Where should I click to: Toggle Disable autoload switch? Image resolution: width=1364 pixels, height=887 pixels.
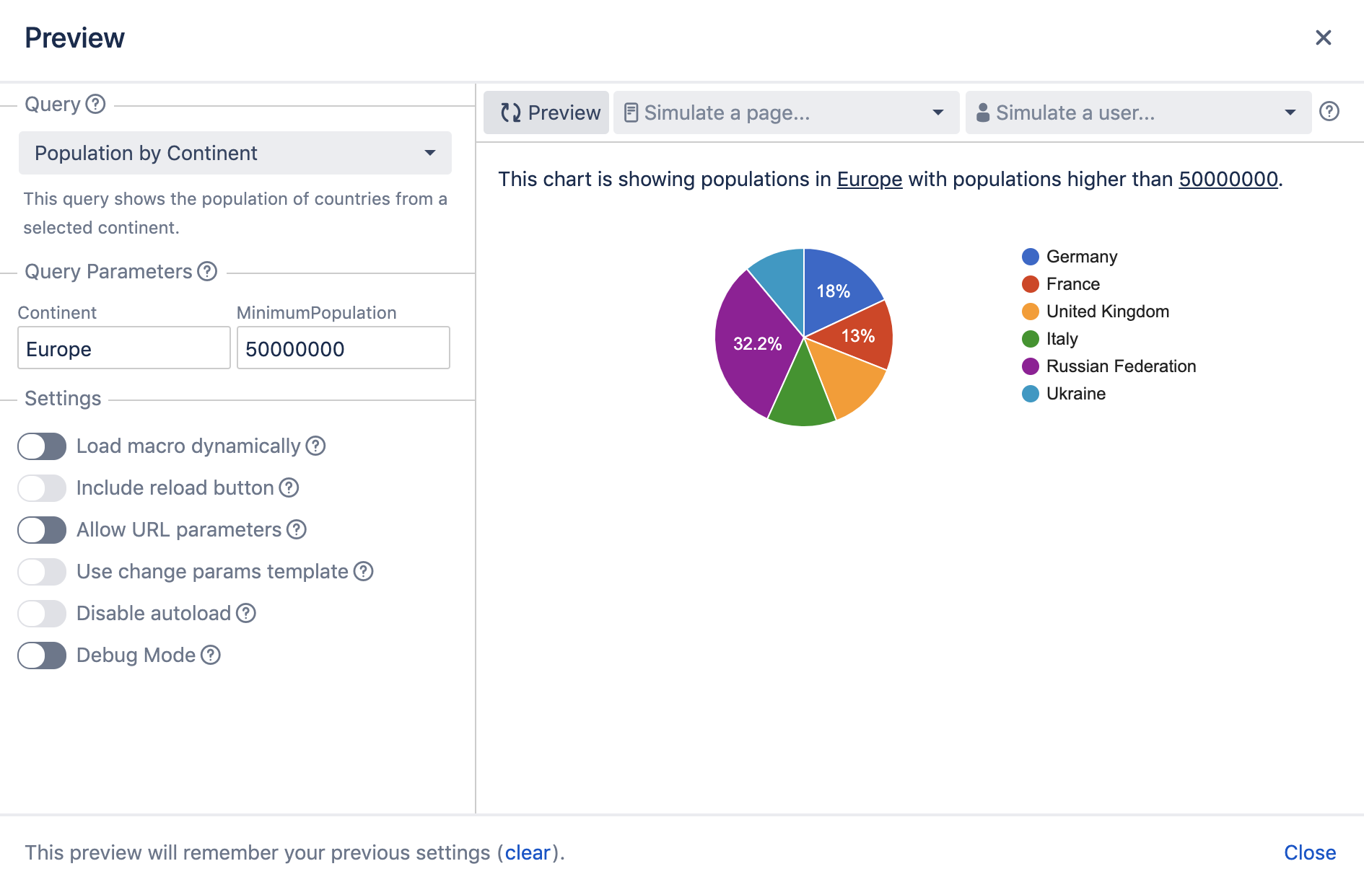pos(42,614)
